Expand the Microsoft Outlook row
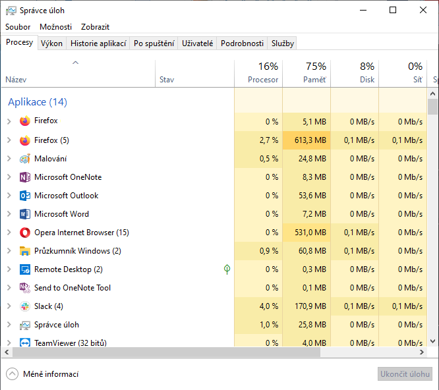Viewport: 439px width, 390px height. (x=9, y=196)
